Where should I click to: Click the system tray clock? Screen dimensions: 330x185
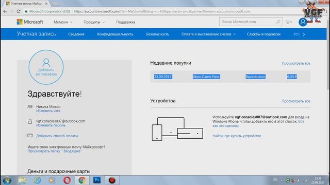point(318,180)
